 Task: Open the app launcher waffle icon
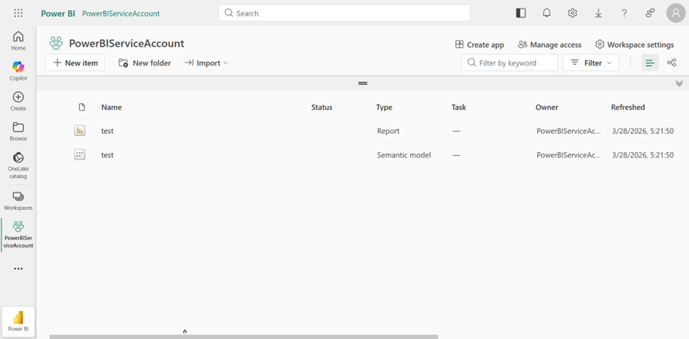(18, 13)
